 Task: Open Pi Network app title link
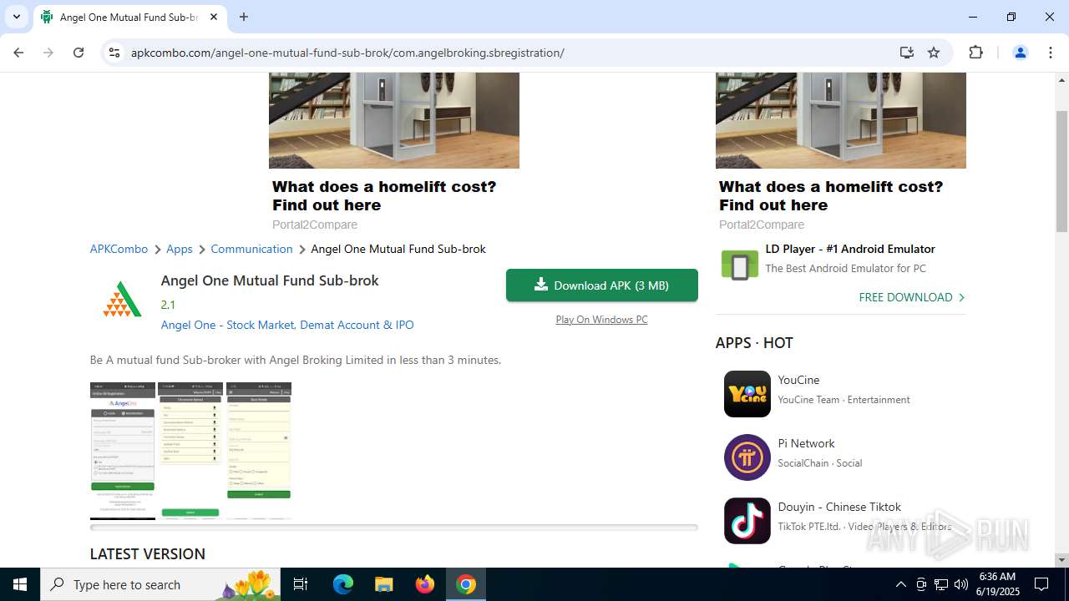pos(806,443)
